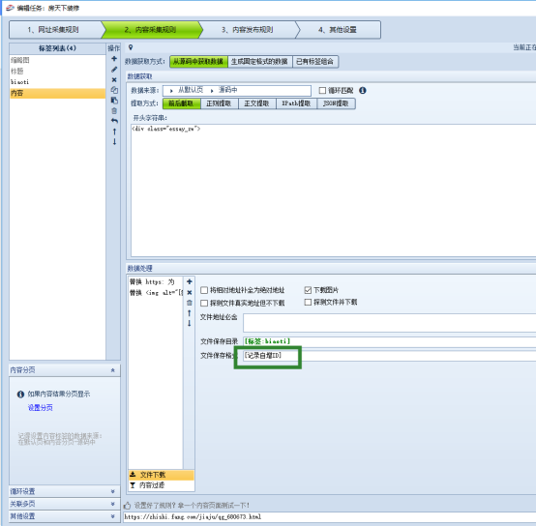Click the 标签列表(4) header
The width and height of the screenshot is (536, 526).
[57, 48]
